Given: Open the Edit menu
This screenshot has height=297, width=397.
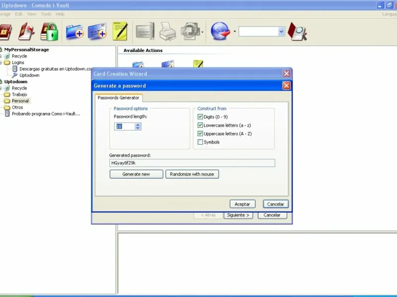Looking at the screenshot, I should pos(19,14).
